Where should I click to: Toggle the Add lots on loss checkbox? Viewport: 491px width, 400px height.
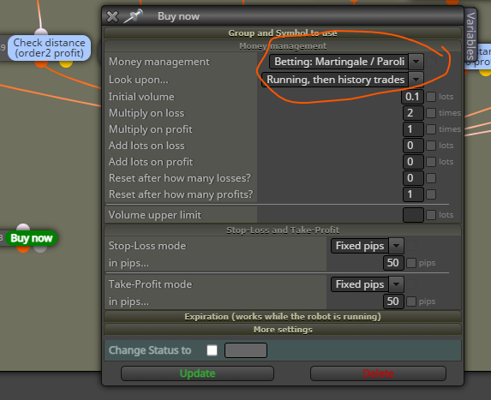click(x=431, y=146)
